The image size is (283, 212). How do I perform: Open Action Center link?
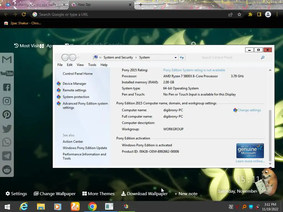coord(73,142)
